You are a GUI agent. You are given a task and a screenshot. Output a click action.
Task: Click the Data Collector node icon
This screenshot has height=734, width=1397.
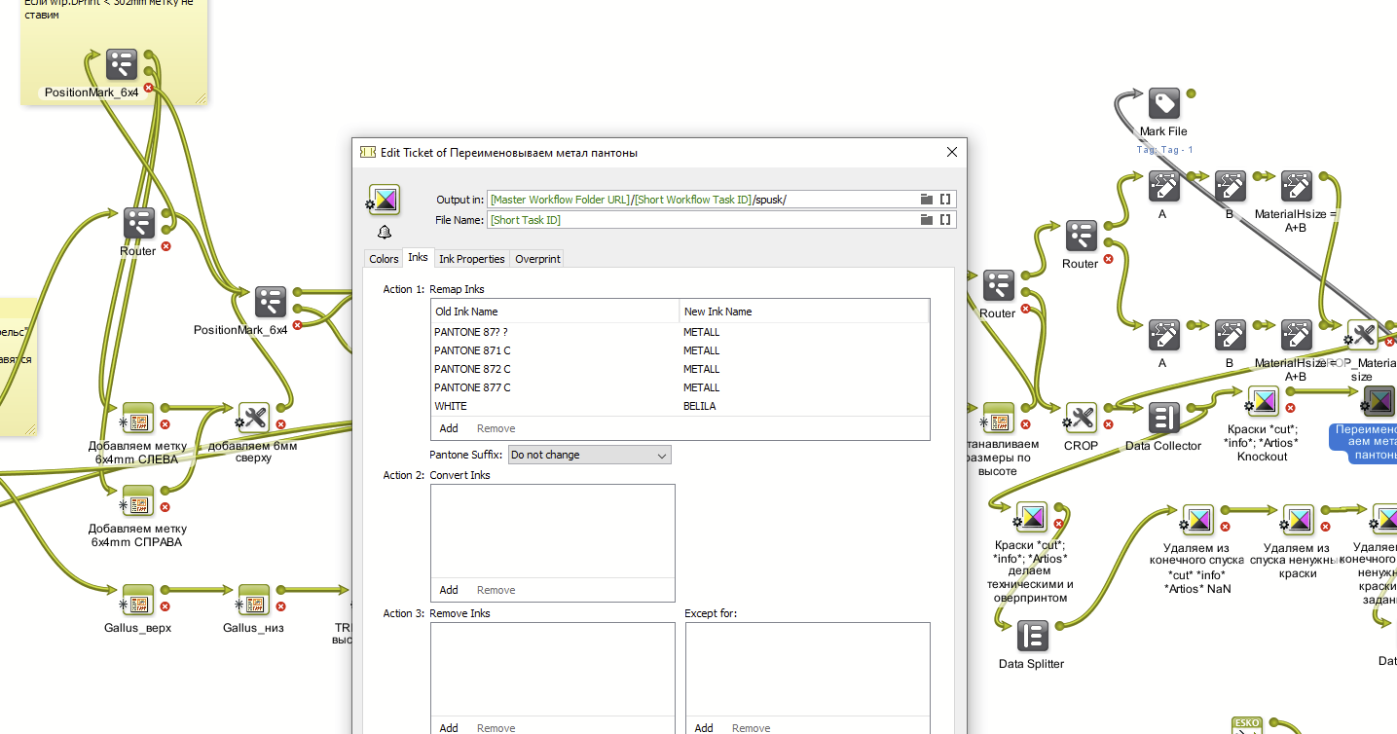pos(1163,419)
